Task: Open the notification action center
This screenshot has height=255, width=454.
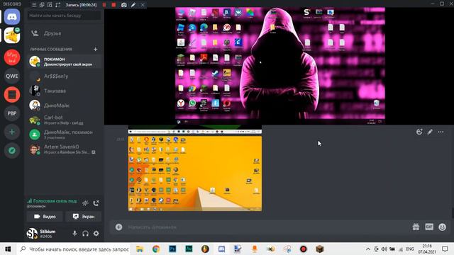Action: click(x=445, y=249)
